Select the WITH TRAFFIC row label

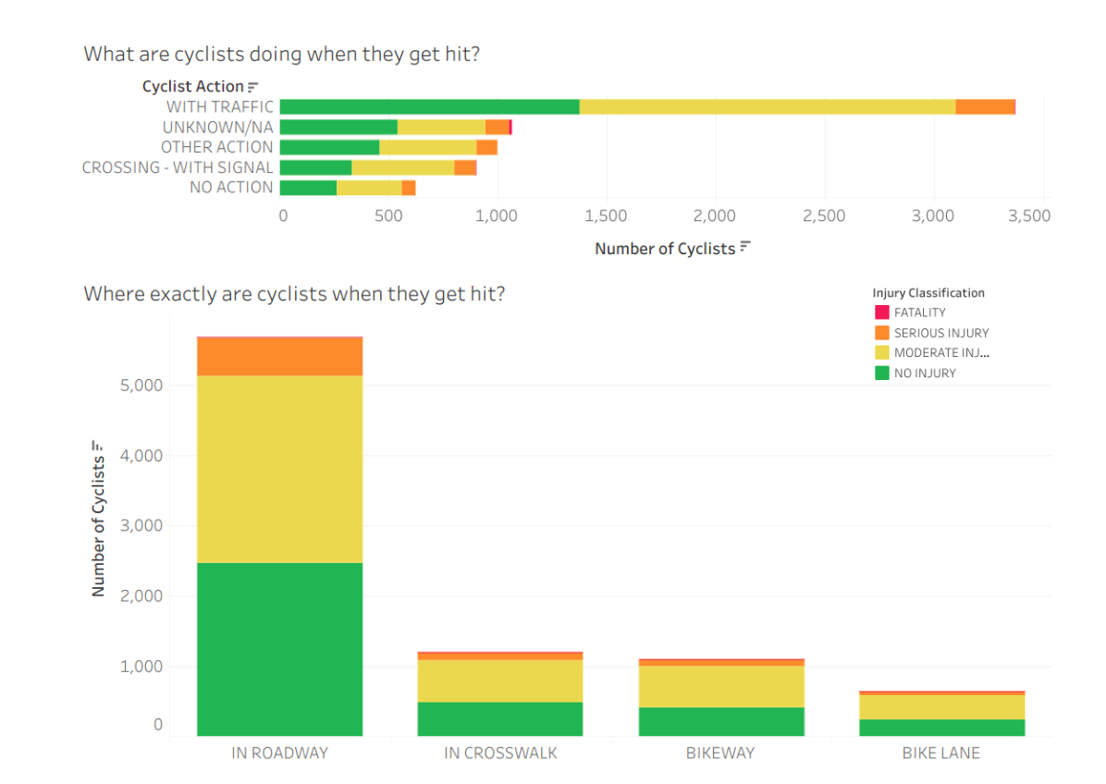pos(220,107)
